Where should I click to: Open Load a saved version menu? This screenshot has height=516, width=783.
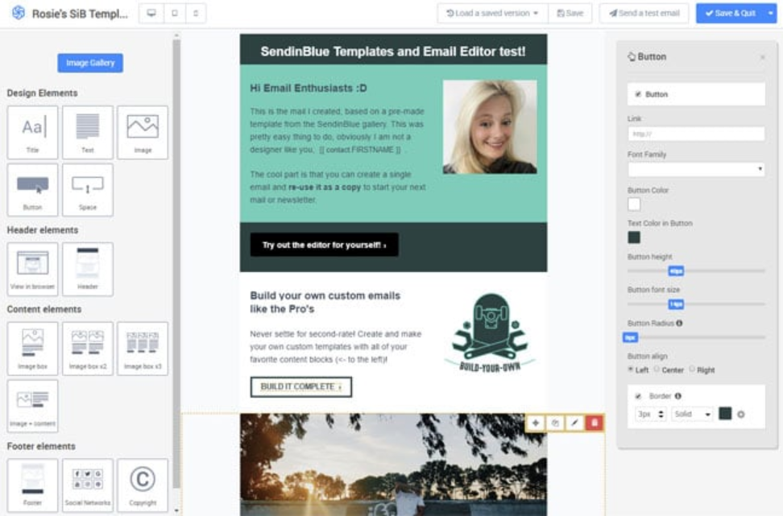(x=492, y=13)
